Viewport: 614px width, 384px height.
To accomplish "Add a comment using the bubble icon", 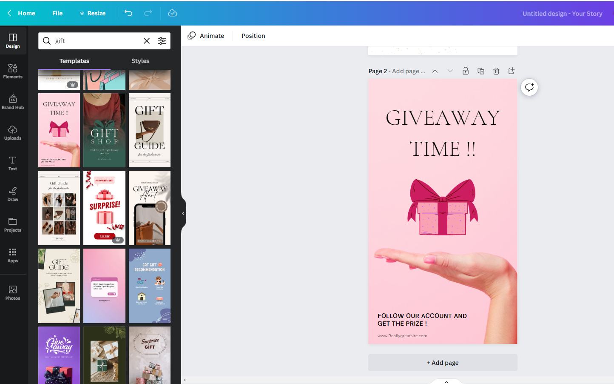I will coord(529,87).
